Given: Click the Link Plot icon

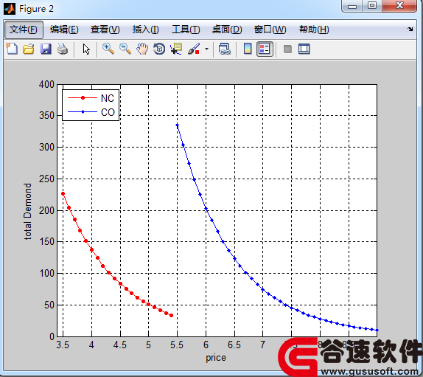Looking at the screenshot, I should click(225, 49).
